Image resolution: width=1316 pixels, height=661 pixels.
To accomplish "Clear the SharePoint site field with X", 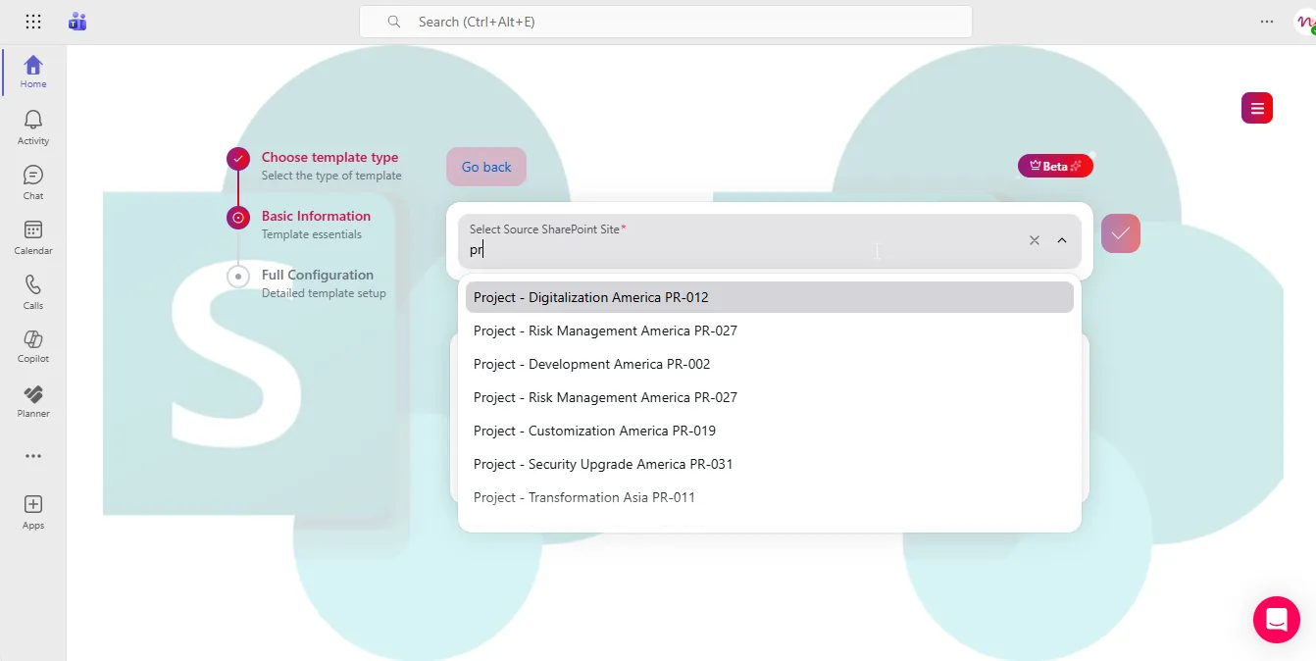I will (x=1035, y=240).
